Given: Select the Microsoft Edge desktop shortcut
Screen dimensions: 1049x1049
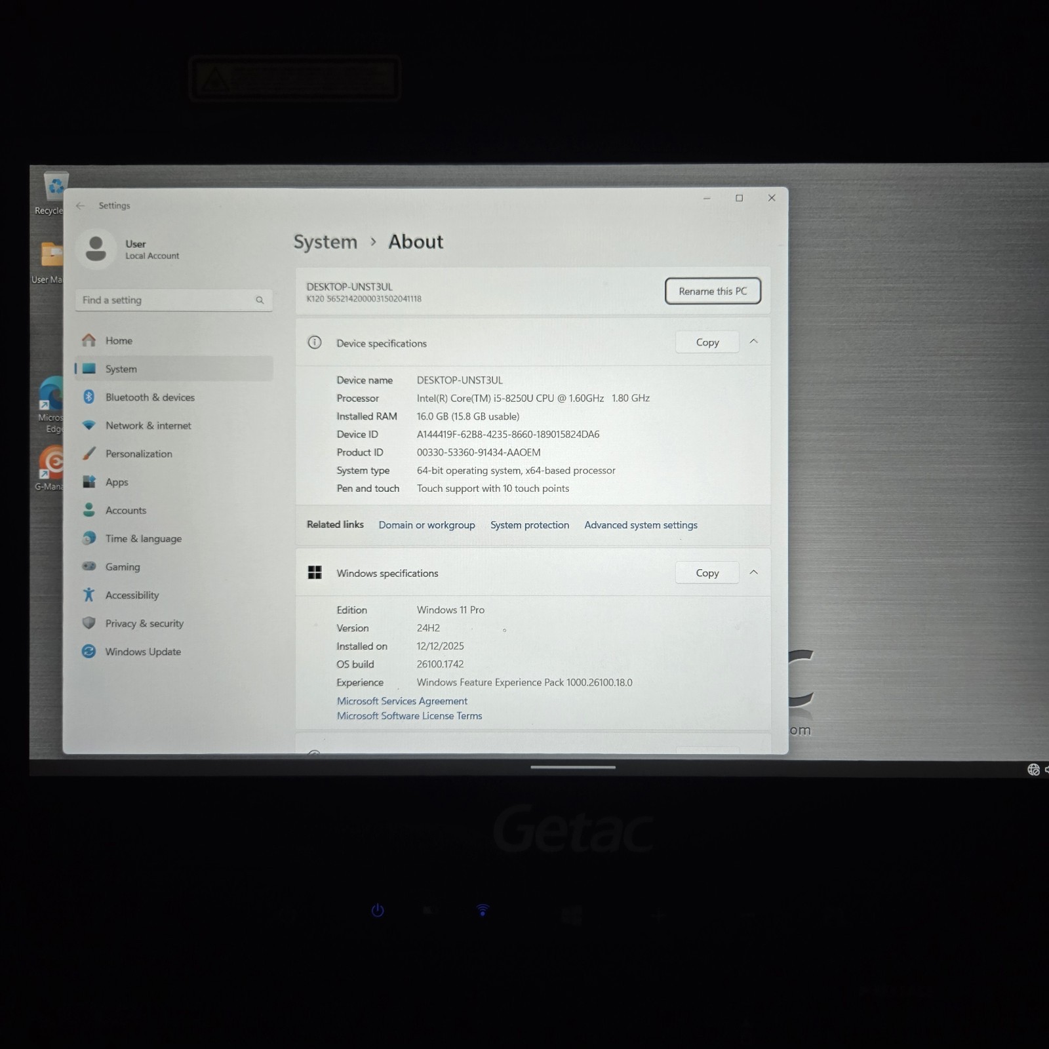Looking at the screenshot, I should tap(51, 405).
